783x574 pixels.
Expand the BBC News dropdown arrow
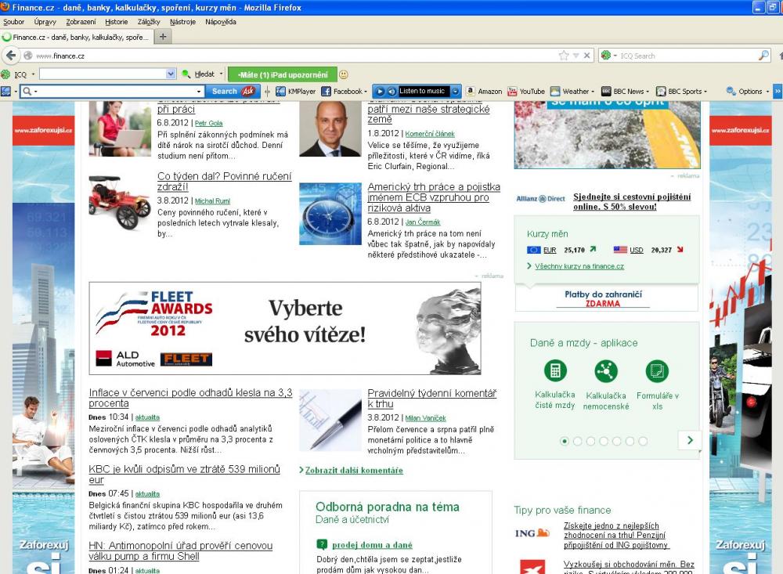click(x=648, y=92)
